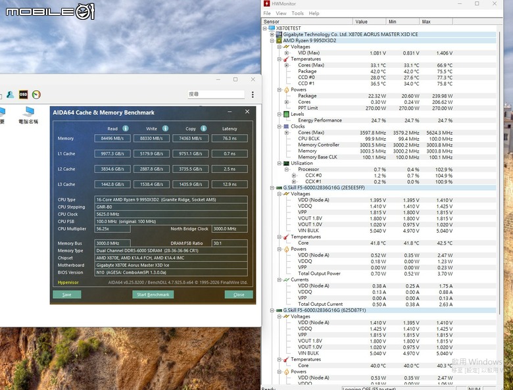Click the first G.Skill memory module icon
The width and height of the screenshot is (513, 390).
point(279,188)
